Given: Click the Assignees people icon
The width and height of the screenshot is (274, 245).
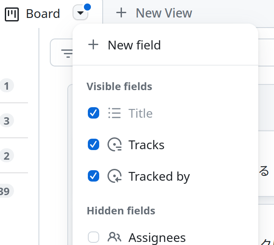Looking at the screenshot, I should [114, 237].
